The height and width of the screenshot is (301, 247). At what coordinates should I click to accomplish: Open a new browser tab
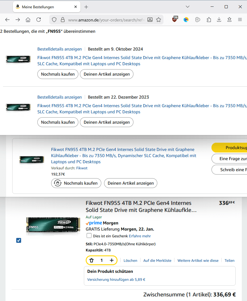tap(86, 7)
